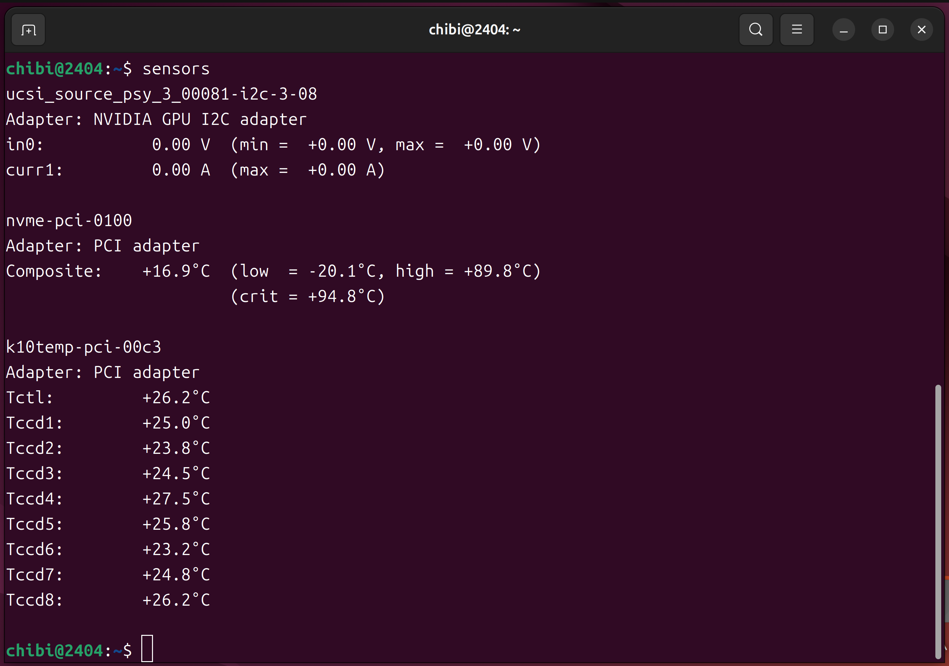Image resolution: width=949 pixels, height=666 pixels.
Task: Click the Tccd4 +27.5°C value
Action: [176, 499]
